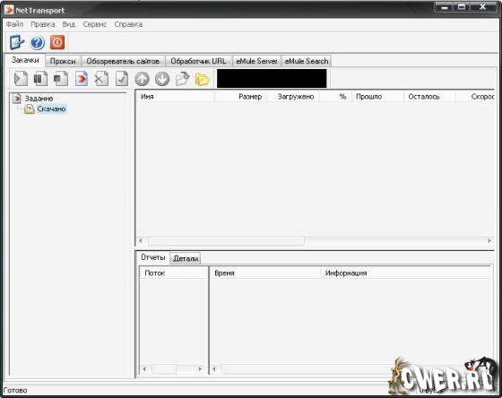Click the Готово status bar text

15,391
